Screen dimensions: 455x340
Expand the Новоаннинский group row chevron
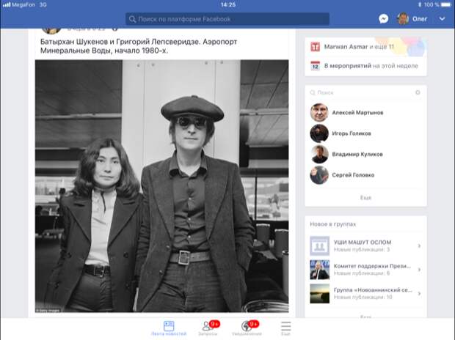pos(419,293)
